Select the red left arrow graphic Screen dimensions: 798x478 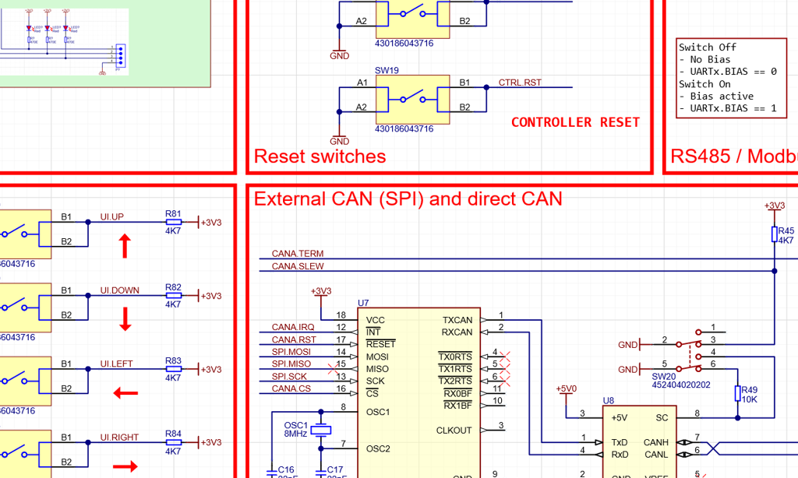(x=125, y=393)
